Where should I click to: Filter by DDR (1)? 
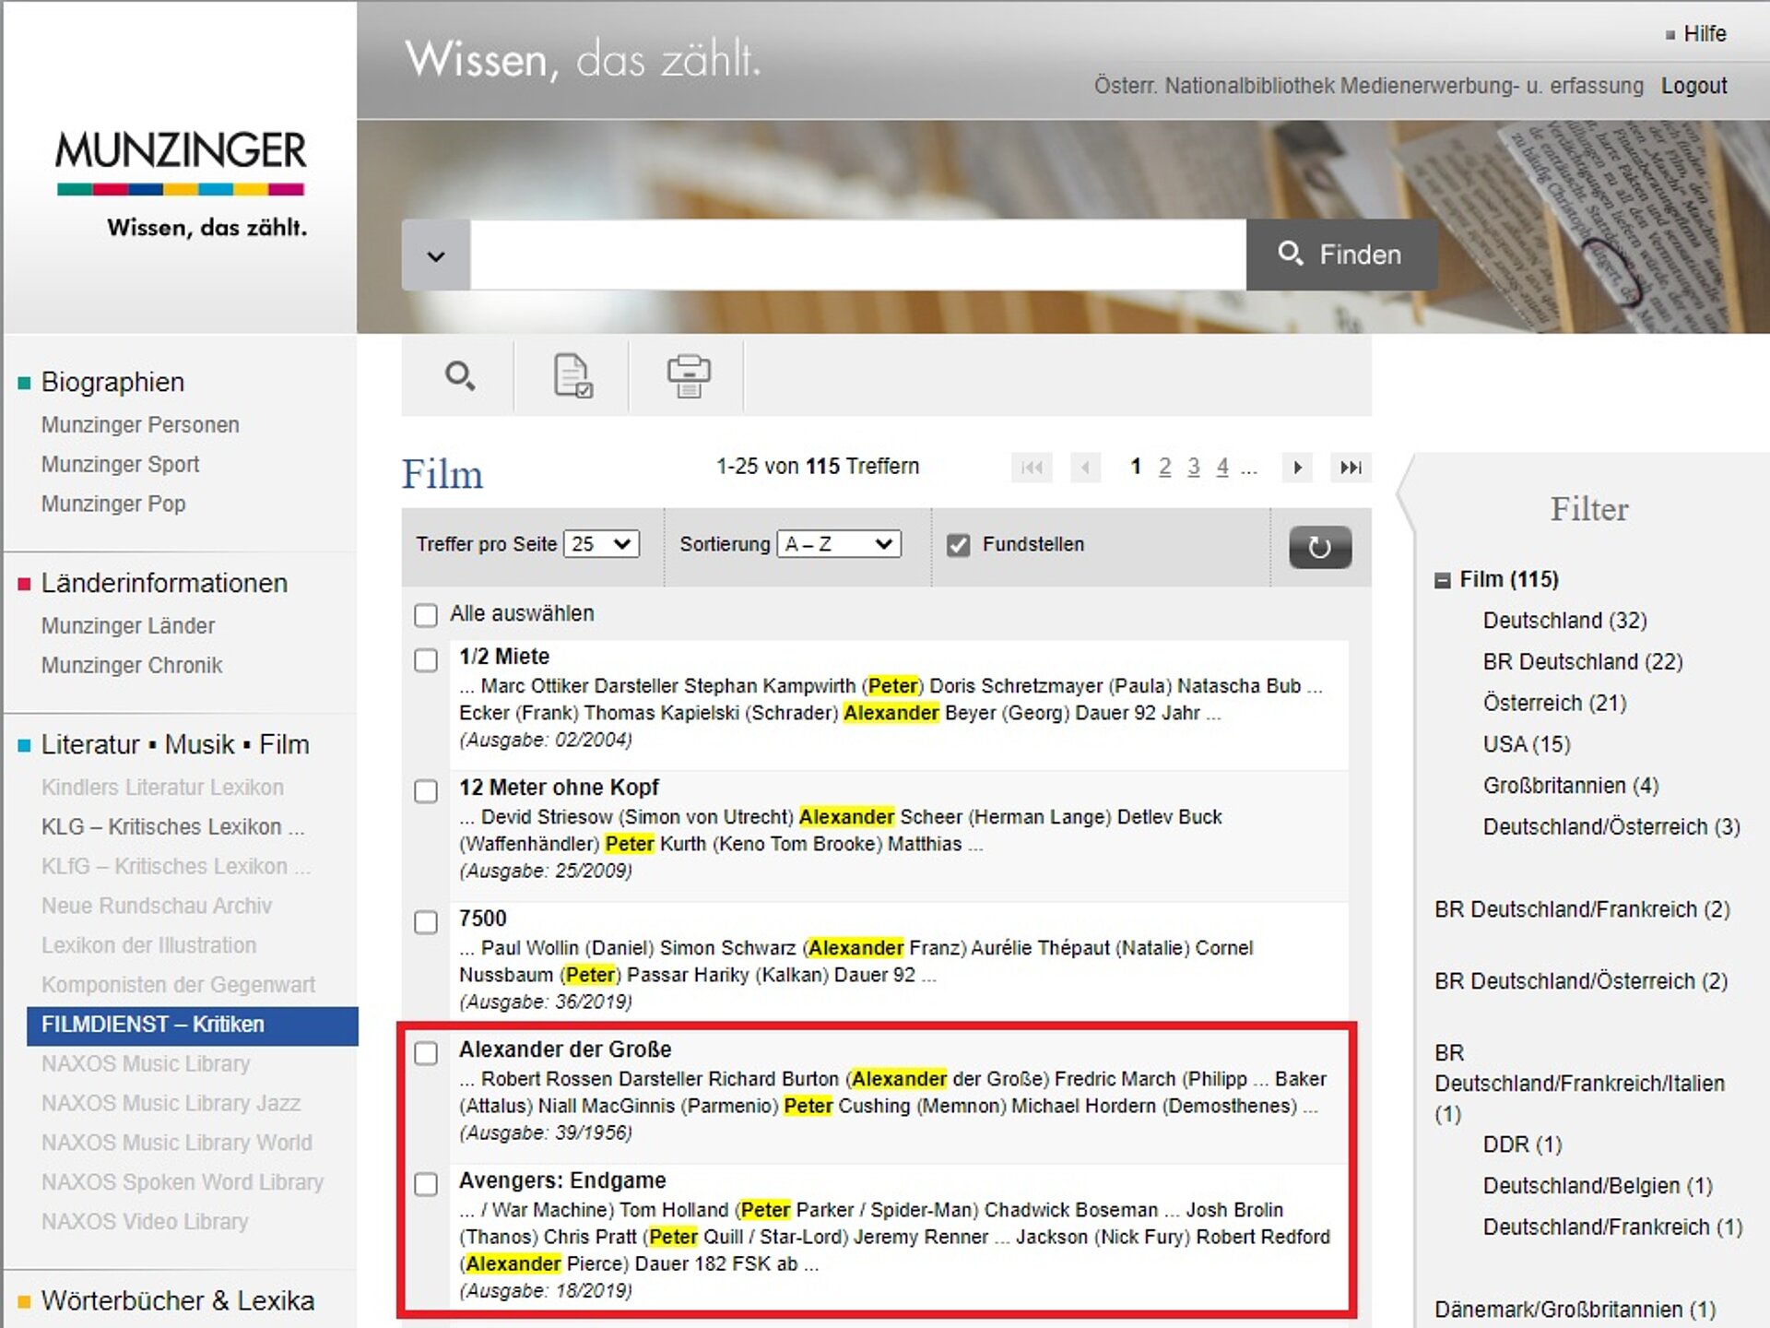point(1522,1144)
